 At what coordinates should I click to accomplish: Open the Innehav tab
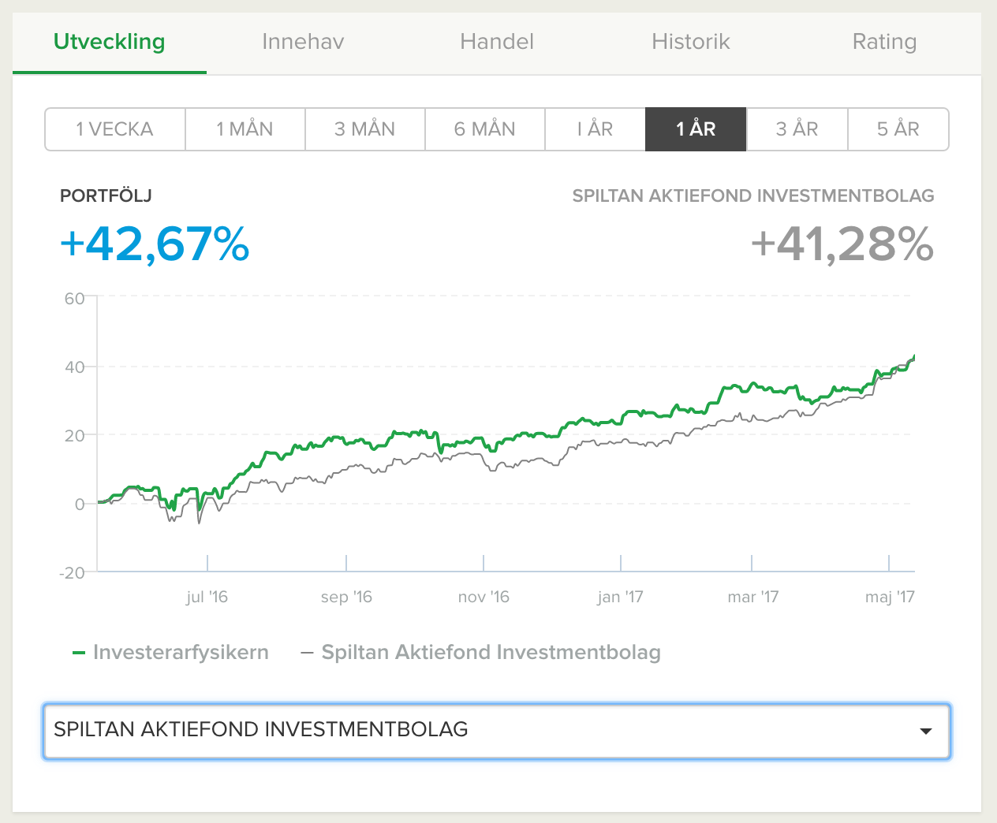pos(303,42)
